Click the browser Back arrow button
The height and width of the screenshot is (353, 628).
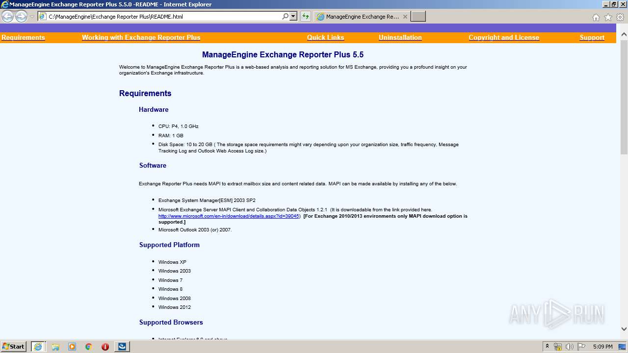coord(8,17)
